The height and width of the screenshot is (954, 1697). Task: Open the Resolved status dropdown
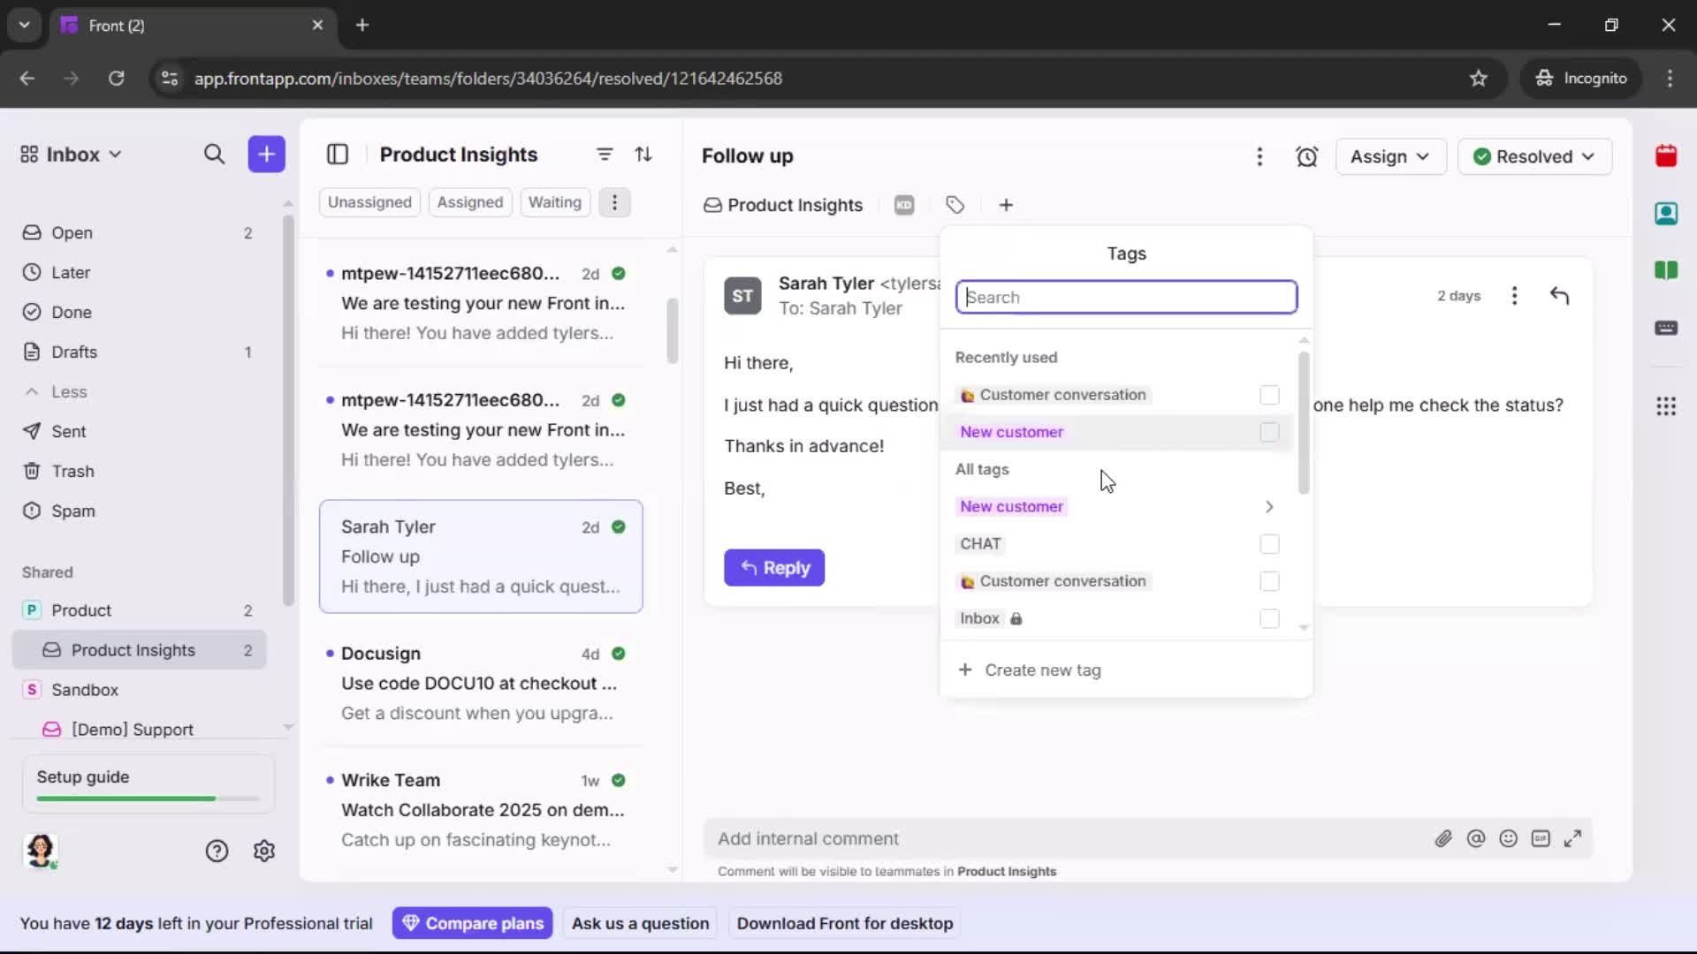tap(1535, 156)
